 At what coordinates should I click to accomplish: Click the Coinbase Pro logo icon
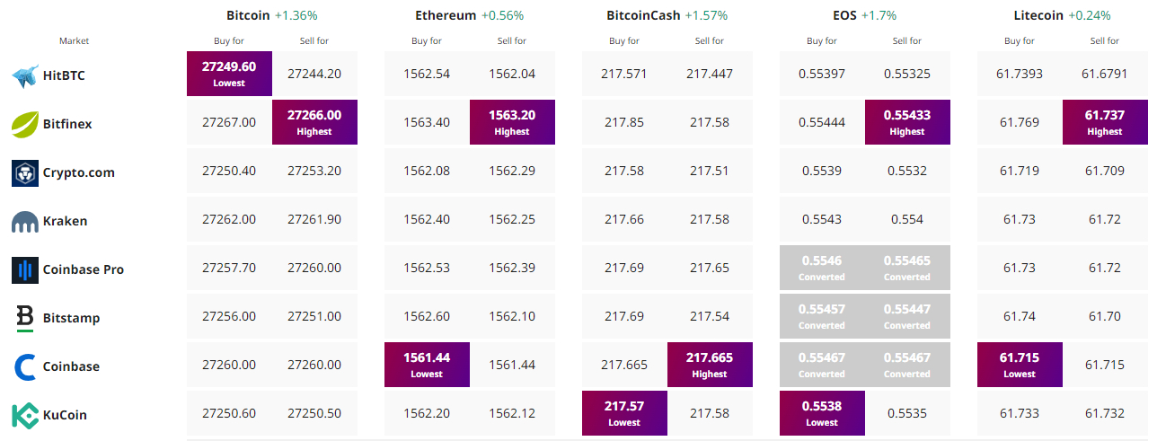[24, 269]
